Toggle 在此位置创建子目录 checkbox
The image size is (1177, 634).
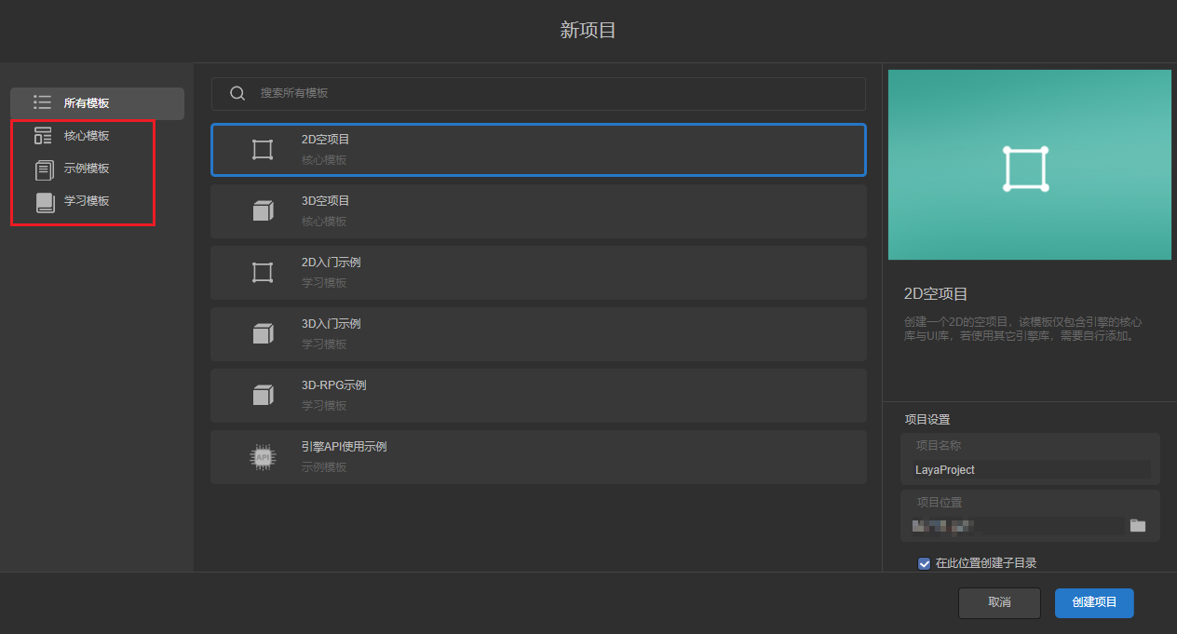click(924, 562)
